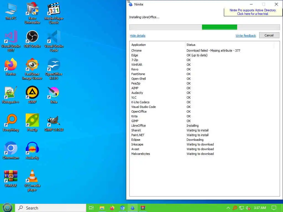Screen dimensions: 283x212
Task: Select Ninite taskbar icon
Action: point(133,208)
